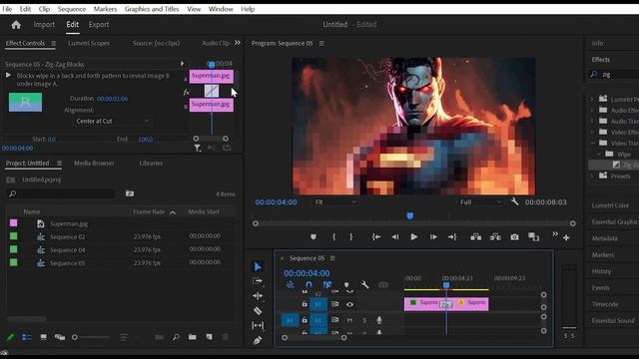Expand transition description play triangle

(x=8, y=76)
